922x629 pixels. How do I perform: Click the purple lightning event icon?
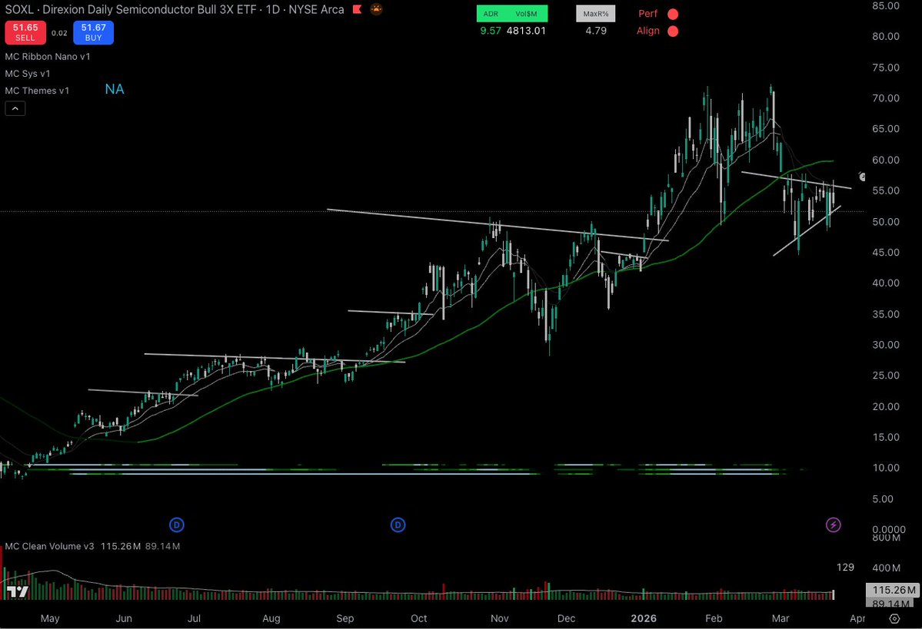(x=834, y=525)
